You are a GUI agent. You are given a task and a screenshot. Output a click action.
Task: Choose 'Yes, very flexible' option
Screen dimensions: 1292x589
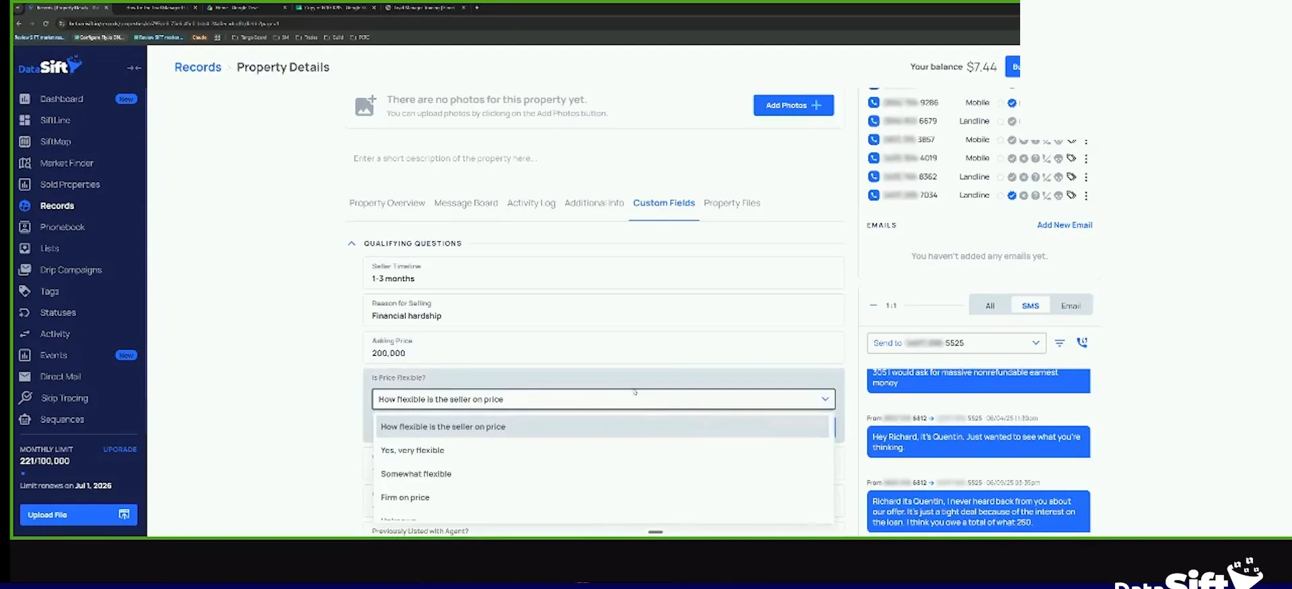click(602, 450)
